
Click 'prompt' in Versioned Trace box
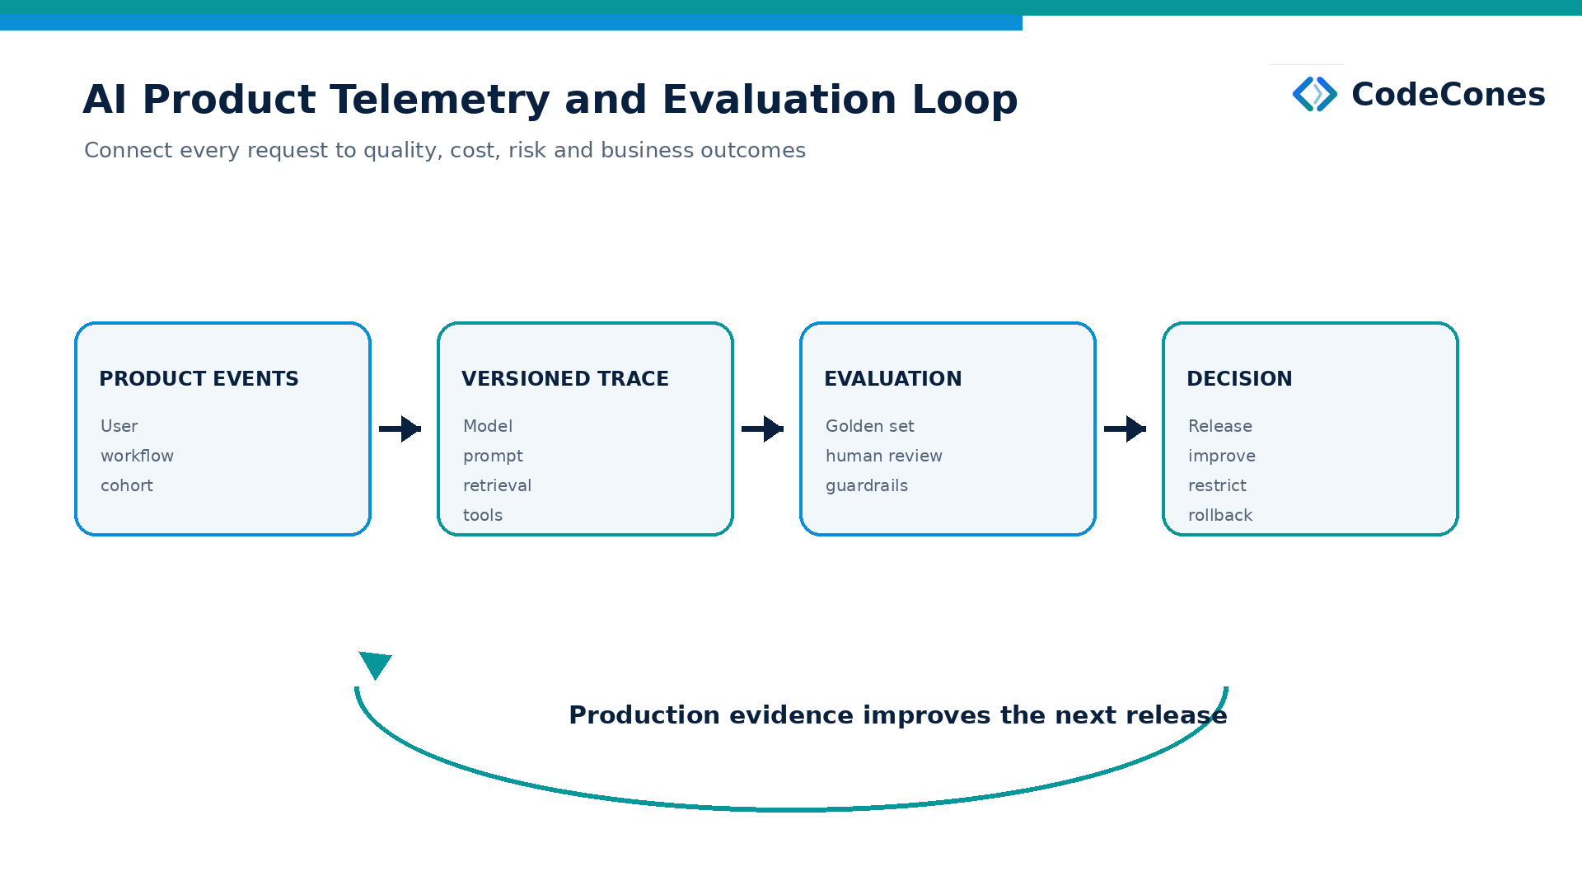[493, 457]
